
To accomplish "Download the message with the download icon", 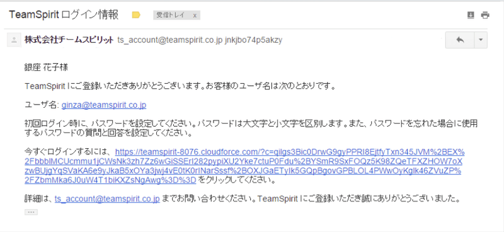I will (471, 14).
